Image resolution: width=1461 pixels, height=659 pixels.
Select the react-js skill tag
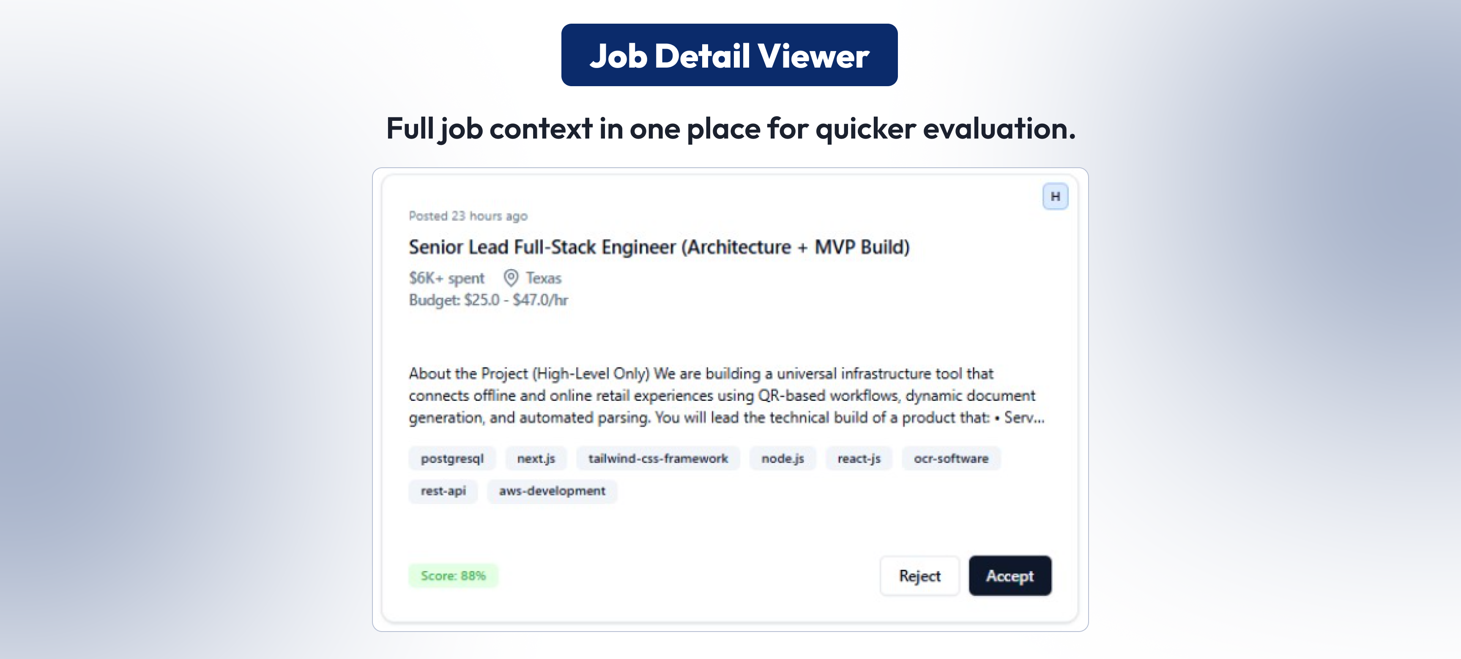859,458
